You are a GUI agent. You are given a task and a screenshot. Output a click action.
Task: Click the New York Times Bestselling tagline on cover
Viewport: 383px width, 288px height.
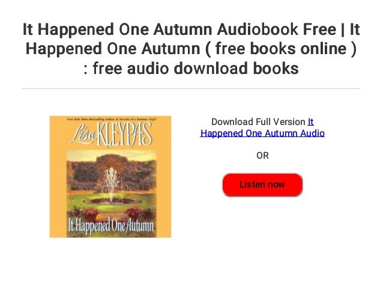(112, 119)
